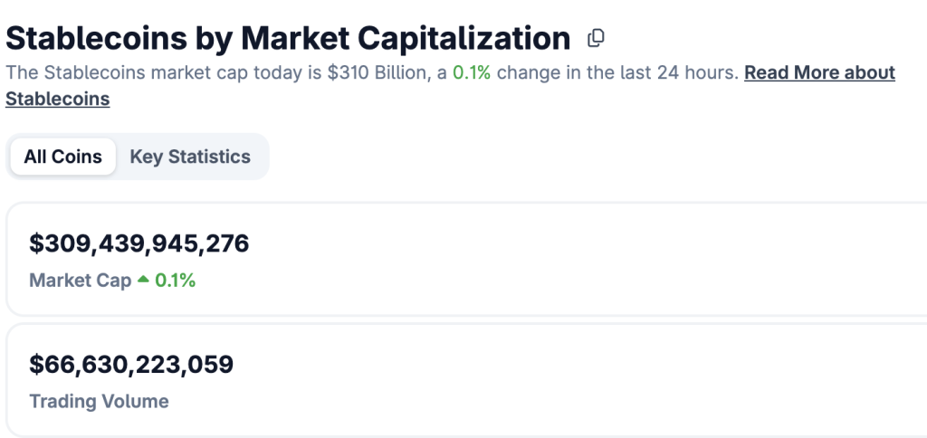Screen dimensions: 927x438
Task: Open the Read More about Stablecoins link
Action: pos(819,73)
